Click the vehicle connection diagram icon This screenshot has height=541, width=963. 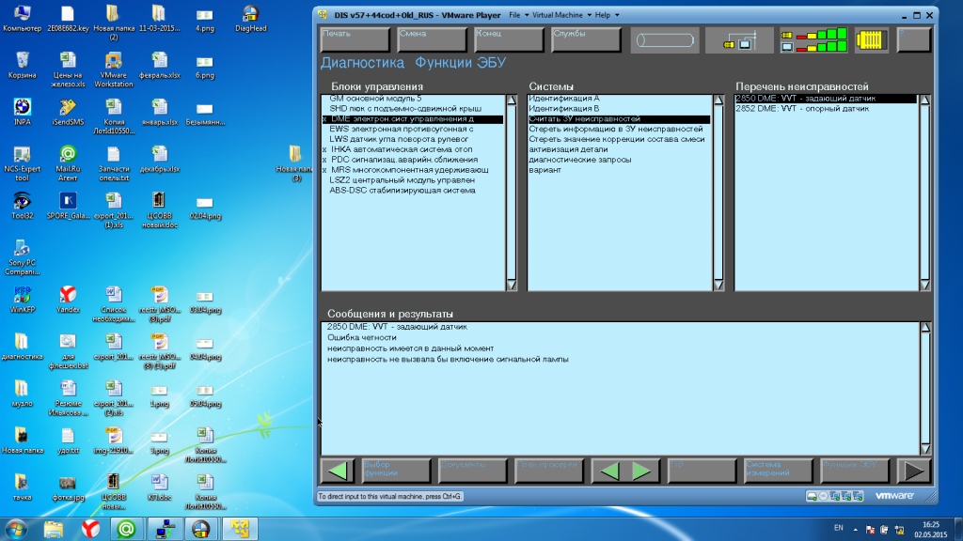[739, 41]
